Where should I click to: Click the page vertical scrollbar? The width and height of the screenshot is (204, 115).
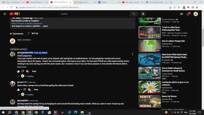(203, 38)
